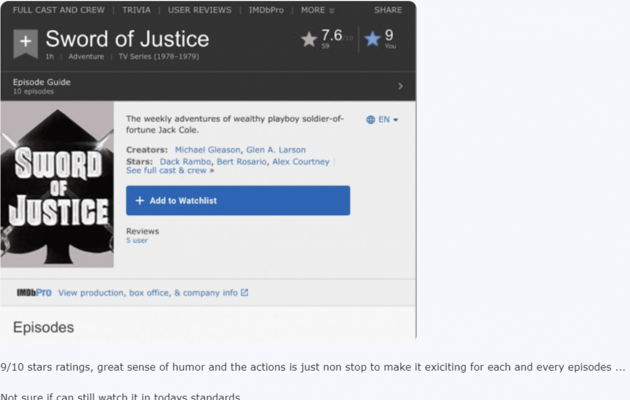This screenshot has height=400, width=630.
Task: Click the 59 ratings count
Action: coord(325,46)
